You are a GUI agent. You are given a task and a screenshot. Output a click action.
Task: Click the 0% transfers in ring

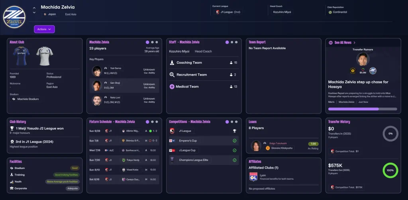pyautogui.click(x=390, y=134)
